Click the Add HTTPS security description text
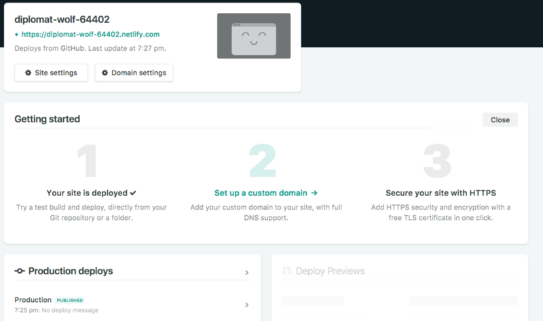Image resolution: width=543 pixels, height=321 pixels. pyautogui.click(x=441, y=212)
